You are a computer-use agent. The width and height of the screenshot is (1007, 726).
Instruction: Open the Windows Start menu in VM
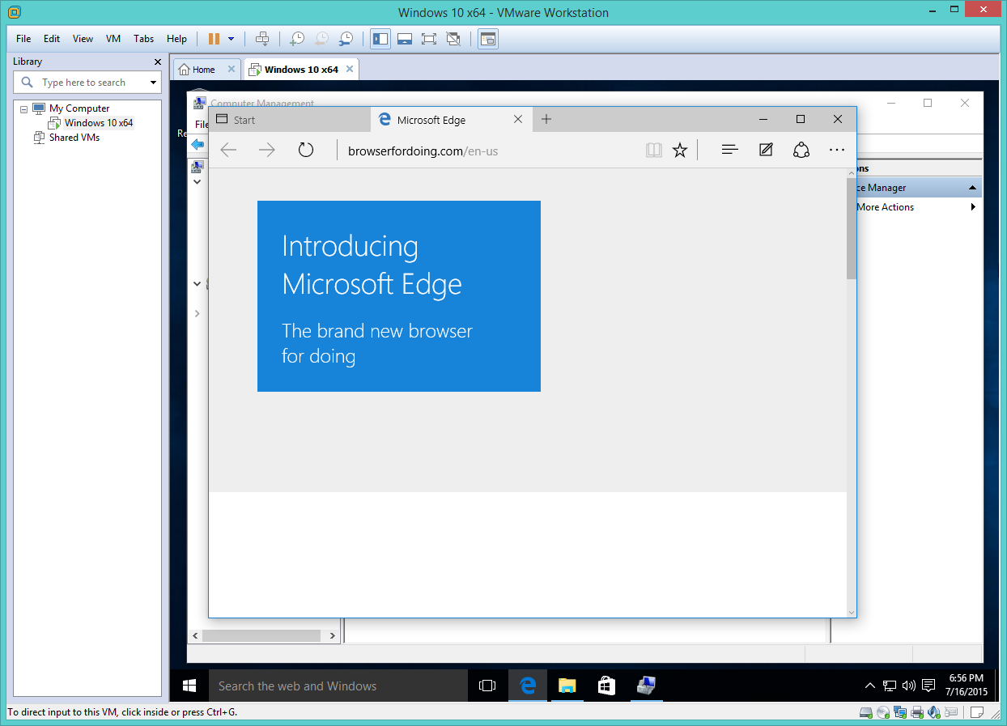pyautogui.click(x=189, y=686)
